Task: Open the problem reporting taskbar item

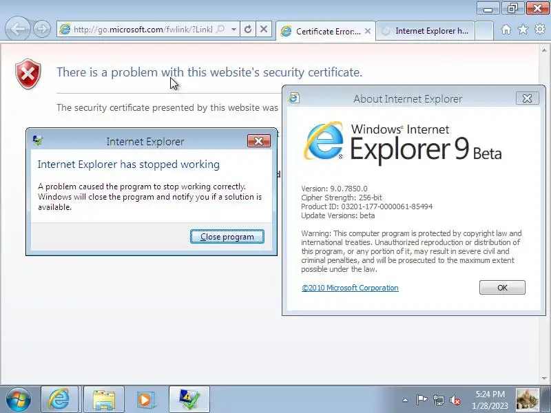Action: click(x=189, y=400)
